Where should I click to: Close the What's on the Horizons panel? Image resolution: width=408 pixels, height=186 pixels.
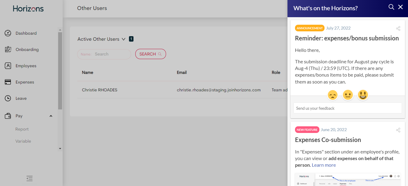[400, 7]
